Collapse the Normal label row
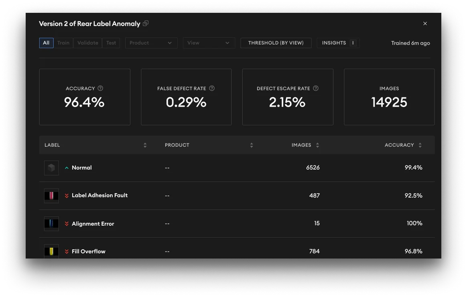This screenshot has width=467, height=297. click(x=67, y=168)
